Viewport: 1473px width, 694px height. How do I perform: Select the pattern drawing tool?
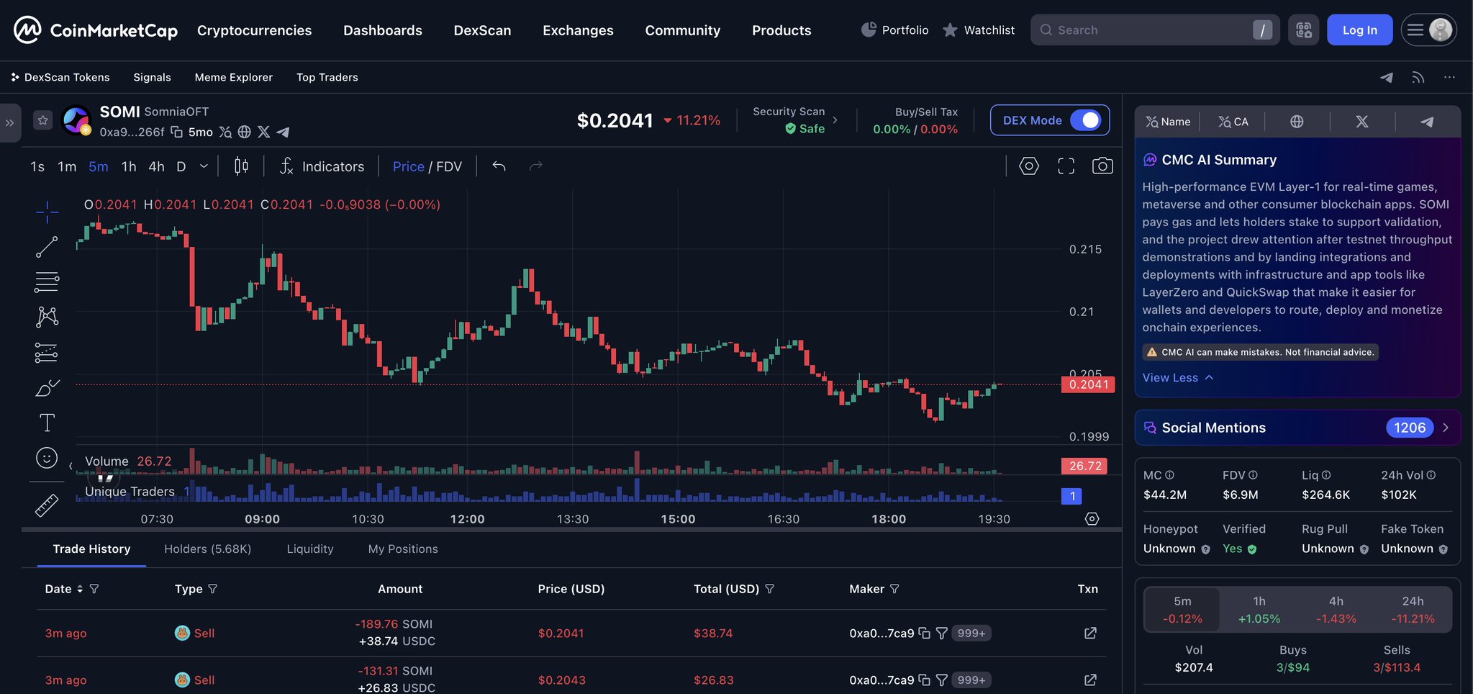click(x=47, y=317)
